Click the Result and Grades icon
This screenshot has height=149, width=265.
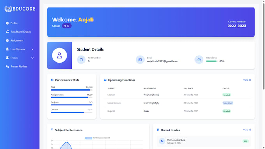pyautogui.click(x=8, y=32)
